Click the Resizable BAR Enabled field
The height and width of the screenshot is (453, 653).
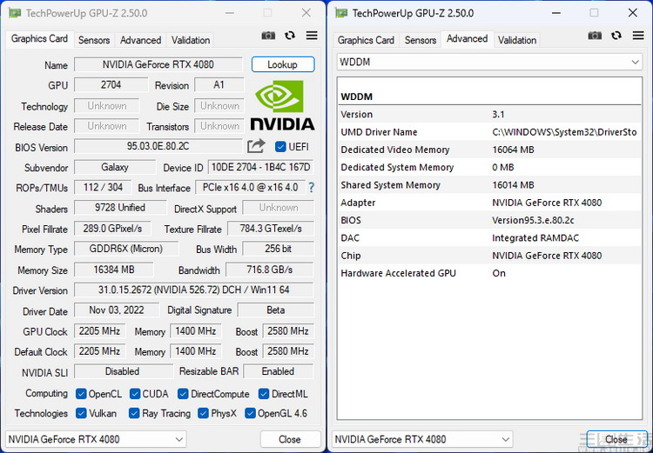[279, 371]
